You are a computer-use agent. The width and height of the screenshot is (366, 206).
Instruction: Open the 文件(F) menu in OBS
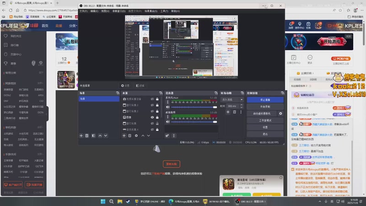(x=83, y=11)
